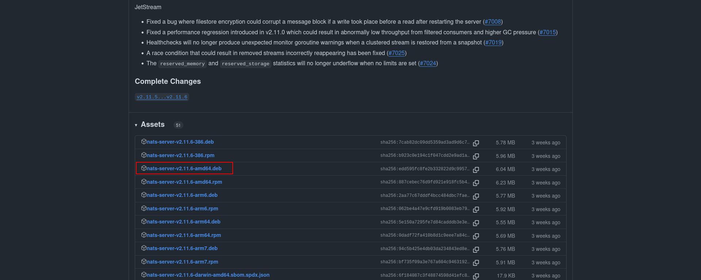Click package icon beside nats-server-v2.11.6-arm64.rpm
Screen dimensions: 701x280
pyautogui.click(x=144, y=235)
